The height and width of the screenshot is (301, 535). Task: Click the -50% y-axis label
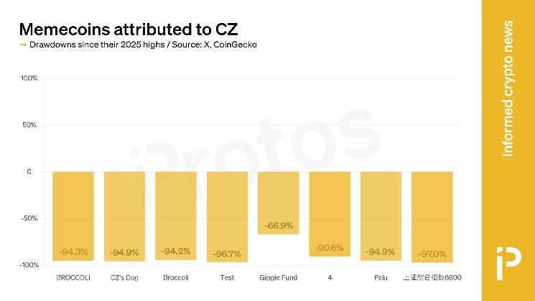tap(28, 218)
